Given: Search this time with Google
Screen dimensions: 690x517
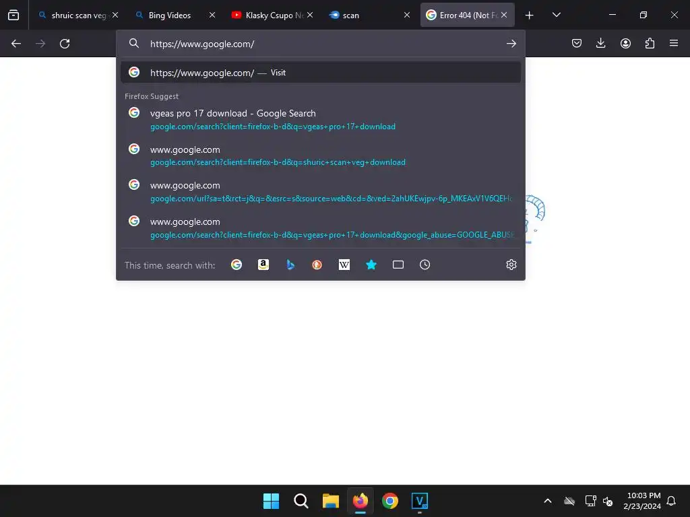Looking at the screenshot, I should click(x=237, y=265).
